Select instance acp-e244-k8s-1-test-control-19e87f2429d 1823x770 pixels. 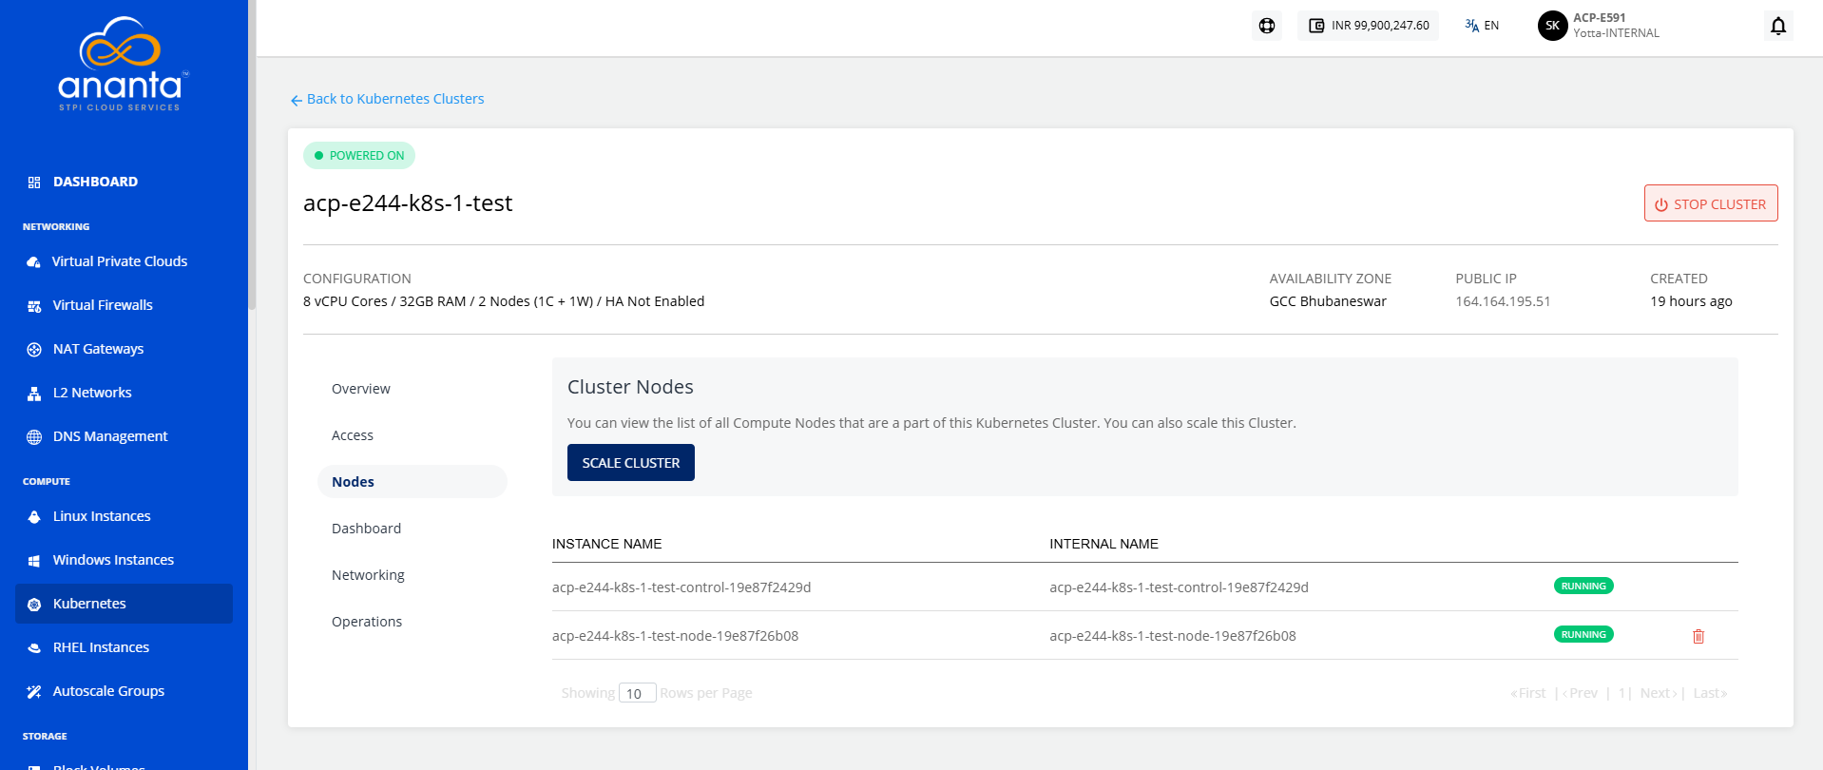tap(681, 587)
